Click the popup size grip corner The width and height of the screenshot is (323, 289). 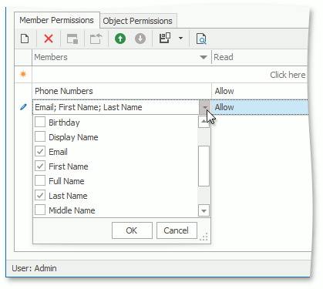coord(204,237)
